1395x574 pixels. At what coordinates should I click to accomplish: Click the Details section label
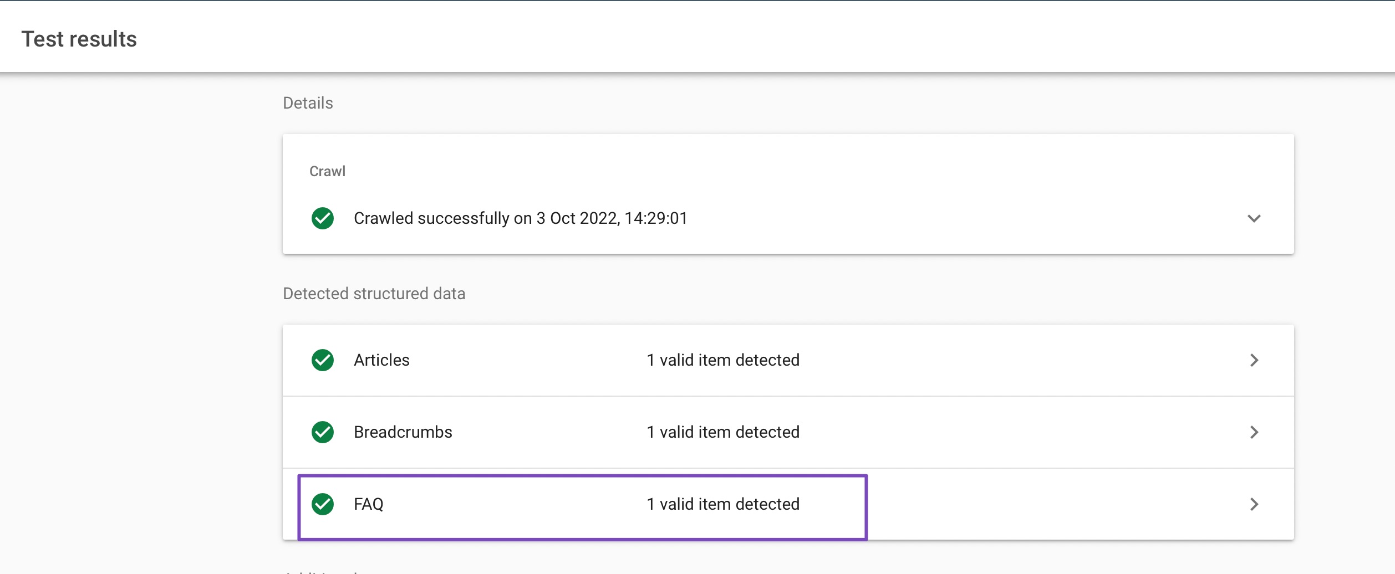308,103
